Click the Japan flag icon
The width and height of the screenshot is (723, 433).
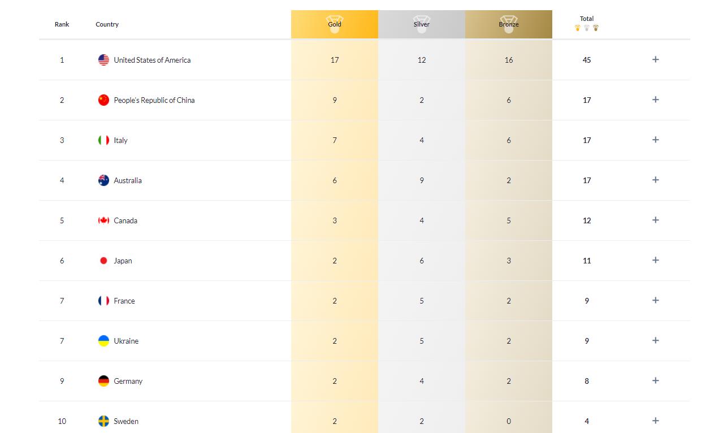tap(103, 261)
